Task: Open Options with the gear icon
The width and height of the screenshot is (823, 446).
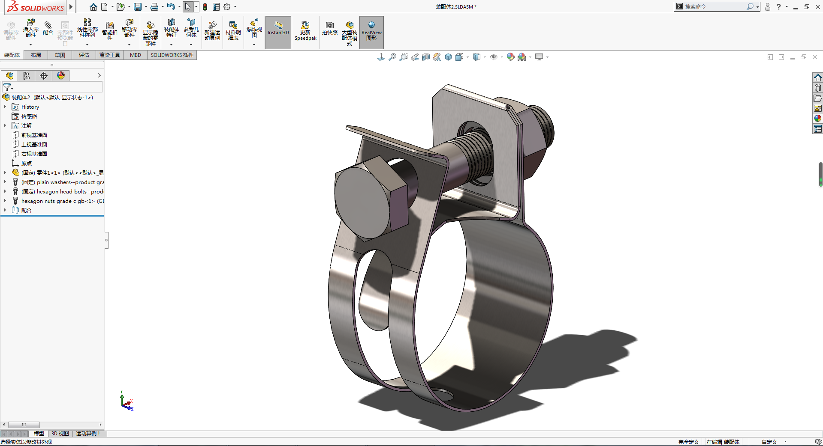Action: click(227, 7)
